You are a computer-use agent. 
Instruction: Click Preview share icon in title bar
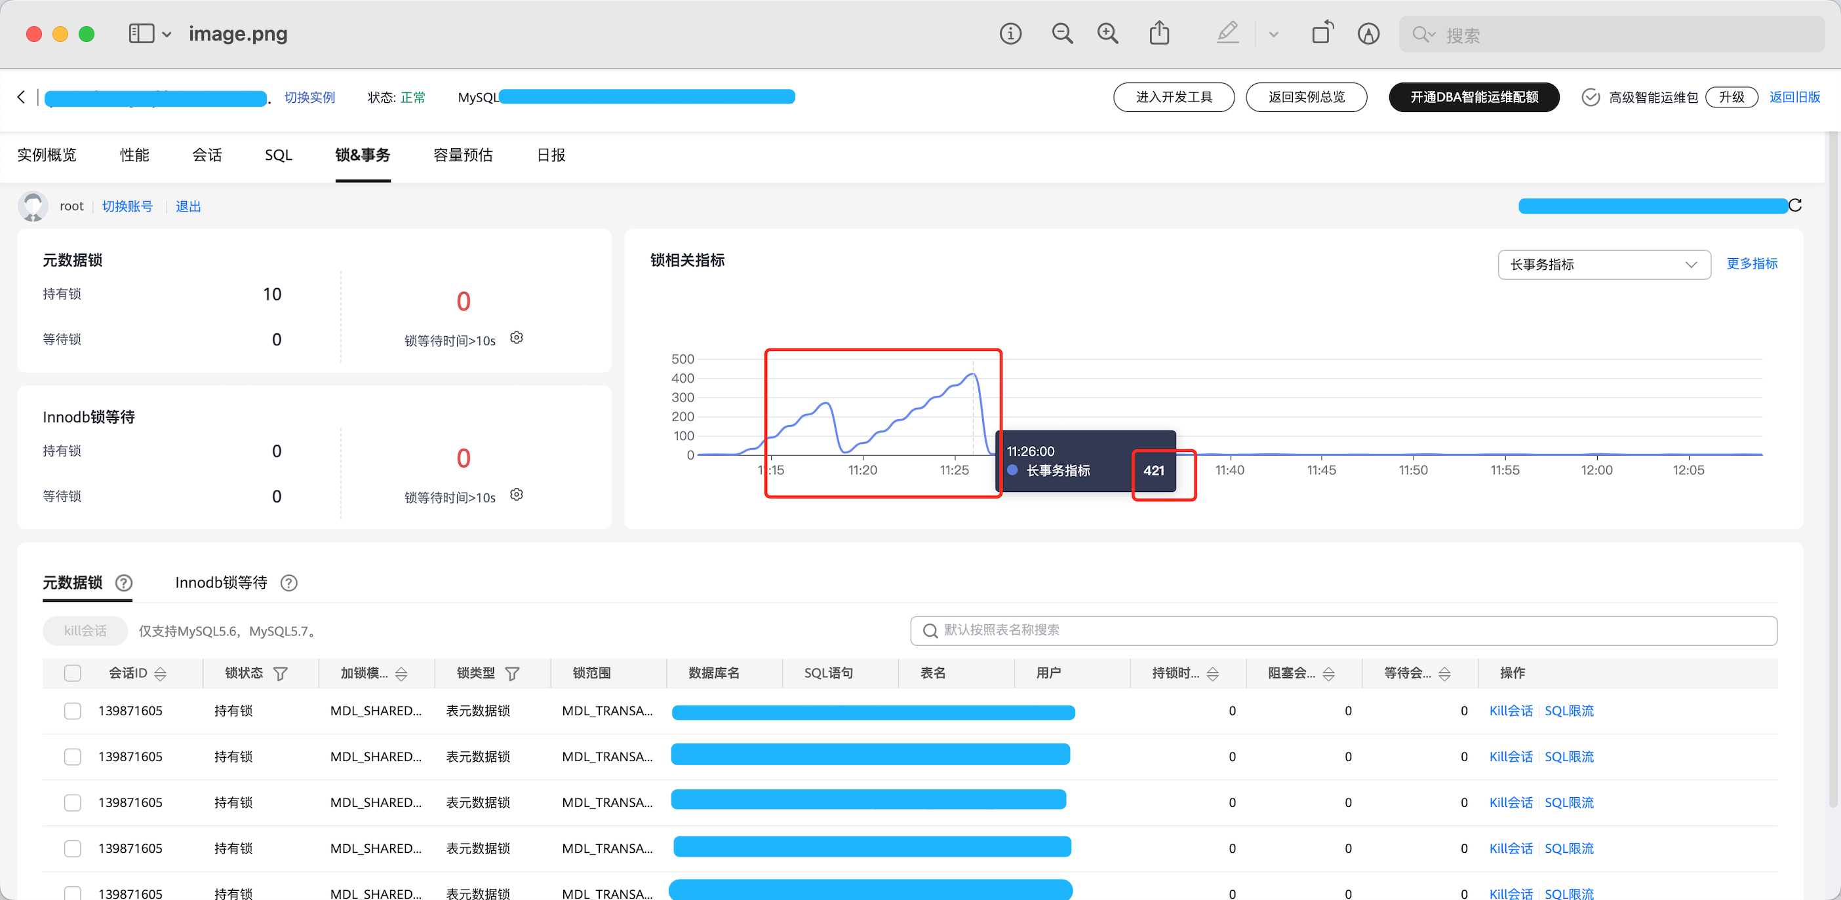pos(1159,33)
